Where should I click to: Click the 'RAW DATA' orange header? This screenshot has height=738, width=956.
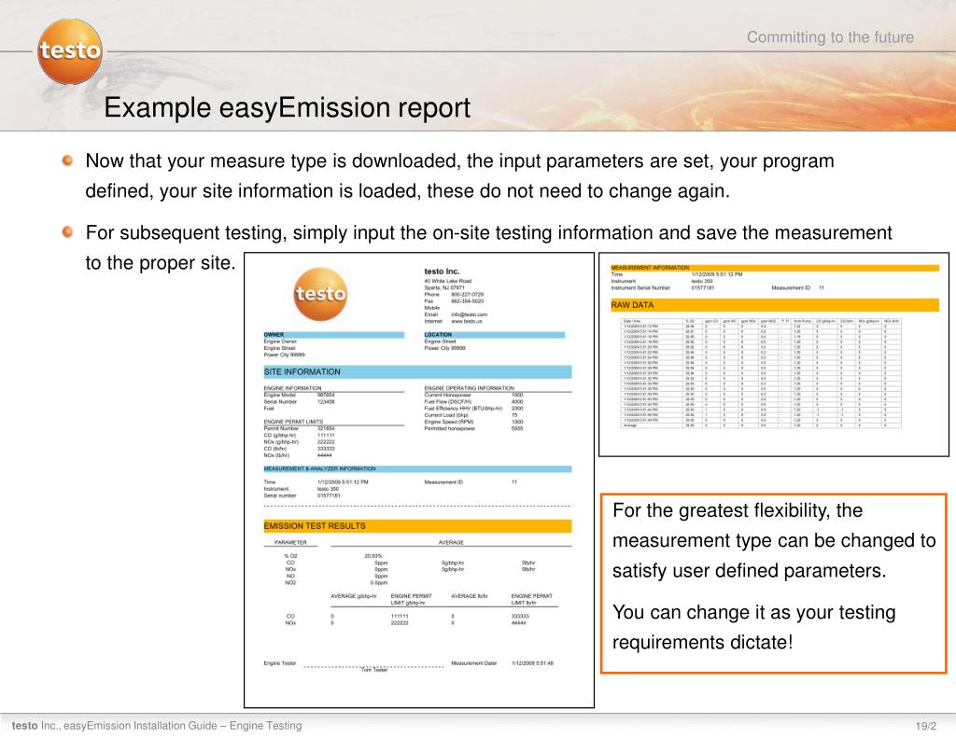tap(775, 305)
